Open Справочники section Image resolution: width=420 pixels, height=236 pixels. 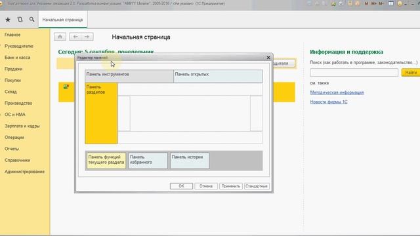coord(18,160)
